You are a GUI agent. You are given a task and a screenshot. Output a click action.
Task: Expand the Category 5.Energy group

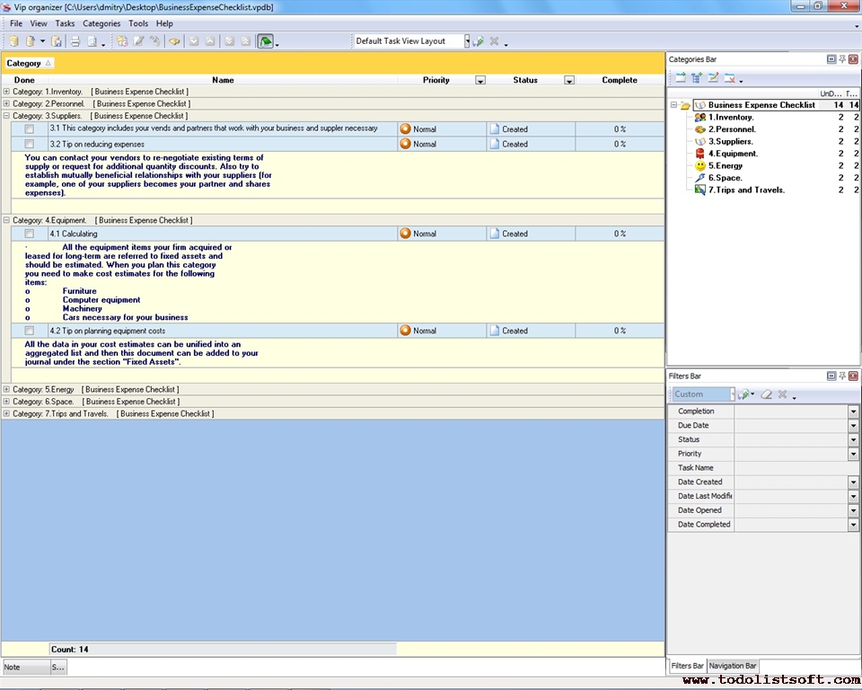(7, 390)
